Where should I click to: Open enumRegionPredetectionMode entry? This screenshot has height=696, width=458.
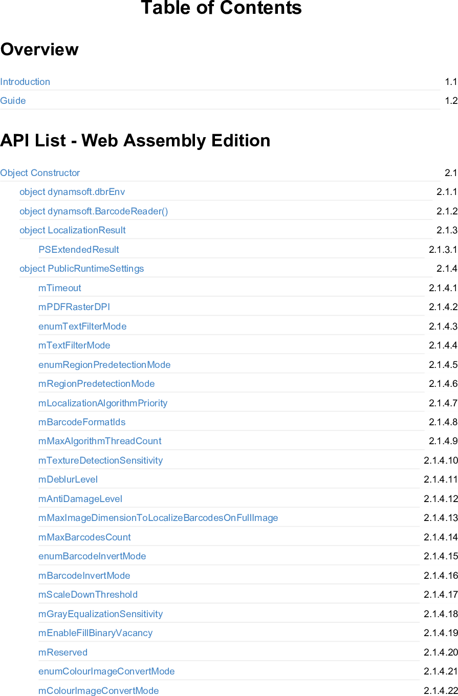coord(104,365)
